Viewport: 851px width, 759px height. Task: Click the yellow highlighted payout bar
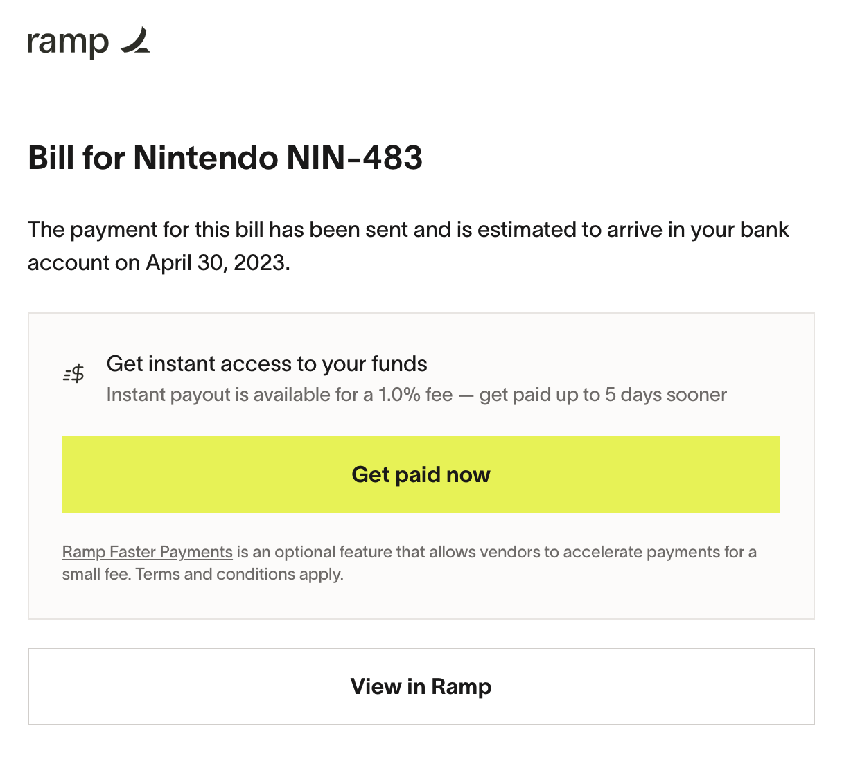click(x=421, y=474)
